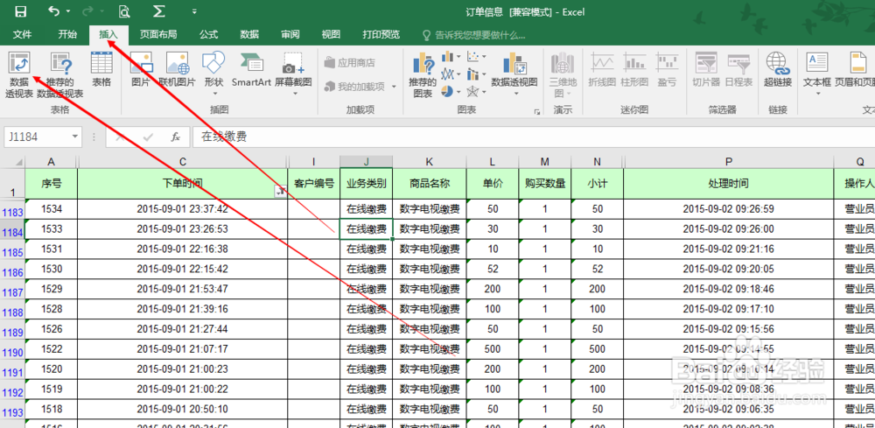Screen dimensions: 875x428
Task: Click the AutoSum sigma icon
Action: (158, 11)
